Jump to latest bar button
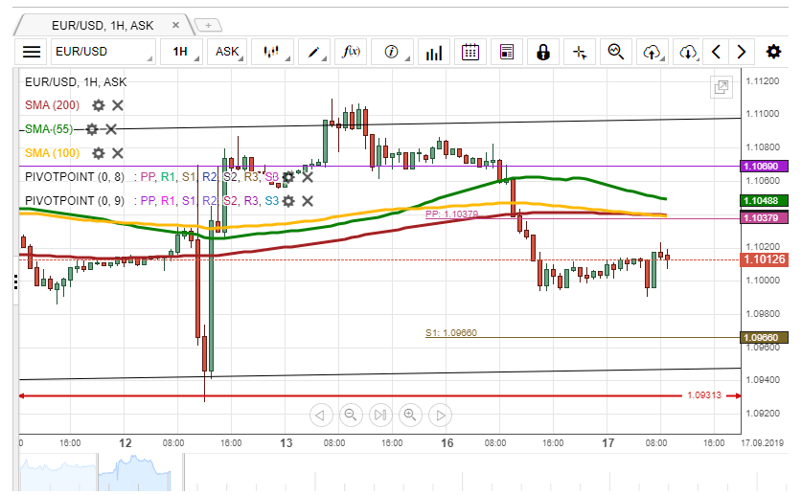This screenshot has height=495, width=802. [x=380, y=415]
